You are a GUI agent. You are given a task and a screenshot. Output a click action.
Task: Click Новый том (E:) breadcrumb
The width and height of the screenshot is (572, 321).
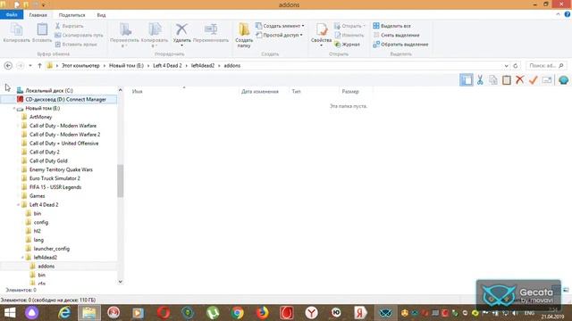pos(126,65)
